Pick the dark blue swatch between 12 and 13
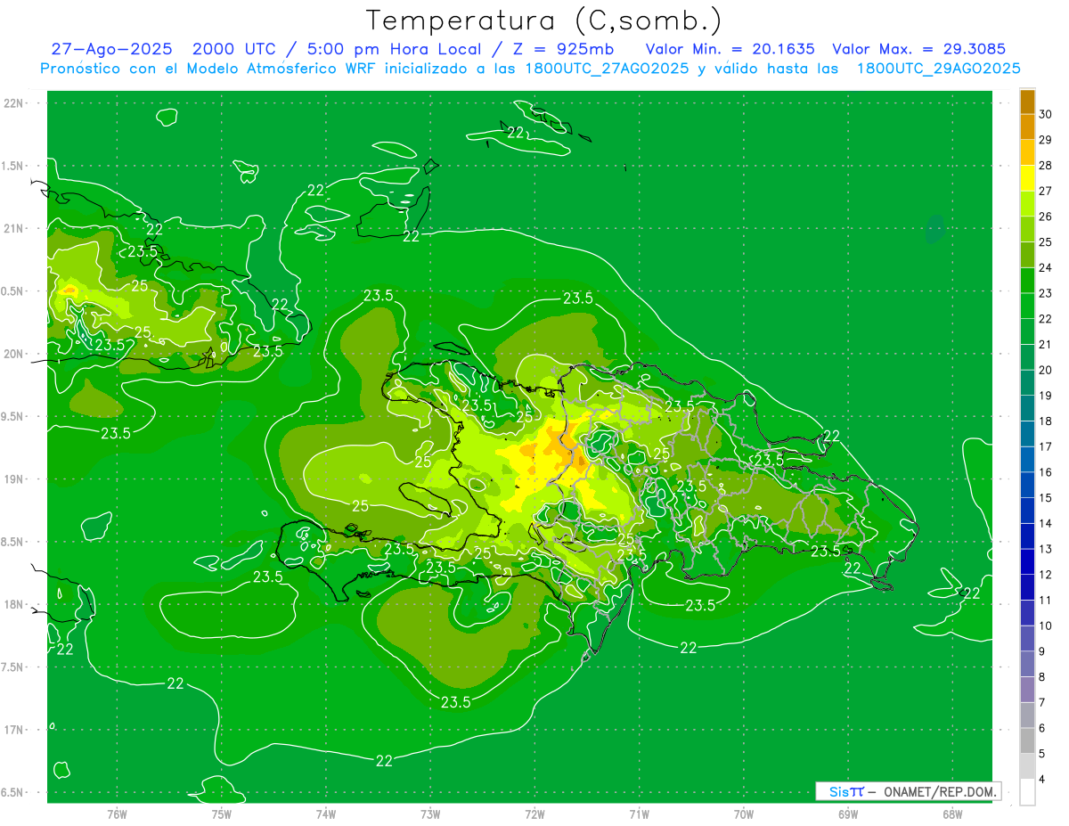 click(1027, 562)
